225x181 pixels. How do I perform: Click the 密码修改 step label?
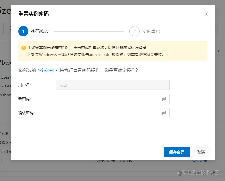coord(40,31)
